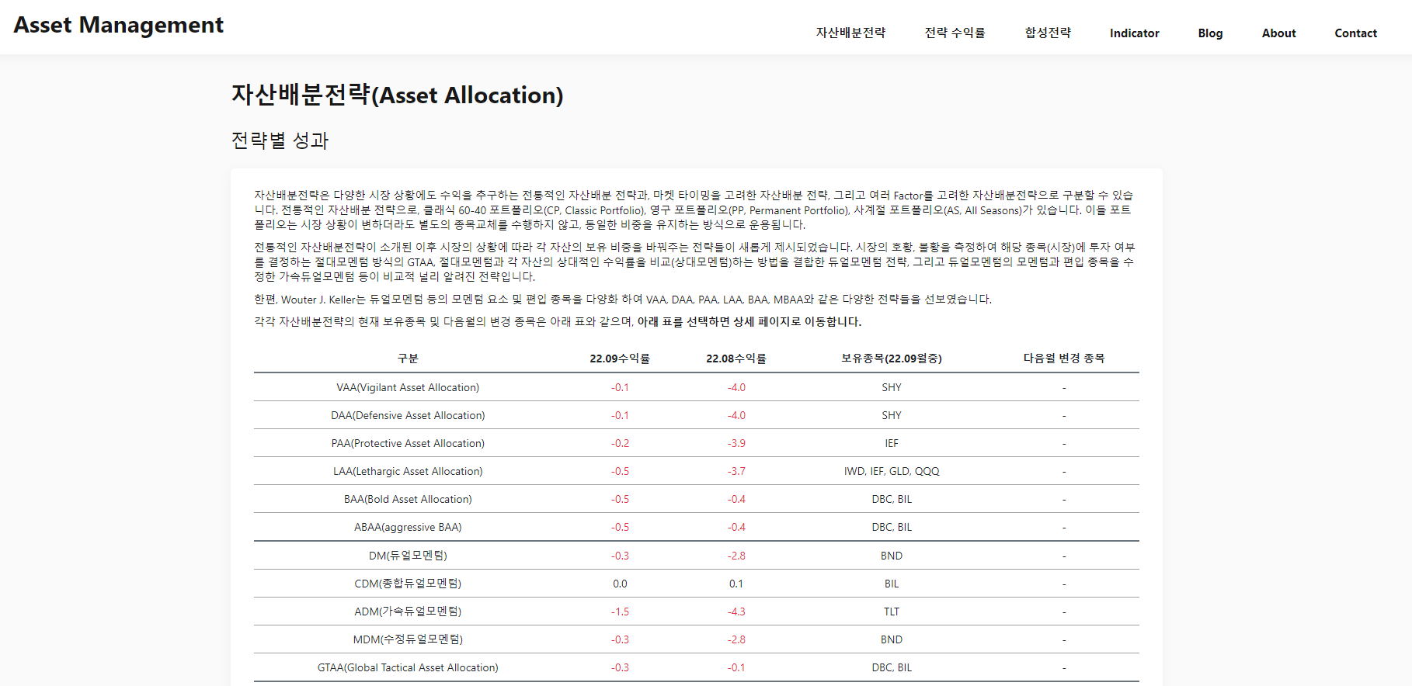Click the -4.3 return value in ADM row
The width and height of the screenshot is (1412, 686).
coord(736,612)
